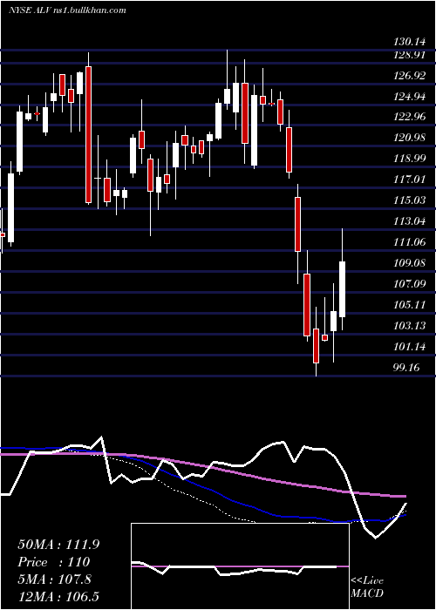Click the 126.92 price axis label

click(x=409, y=75)
